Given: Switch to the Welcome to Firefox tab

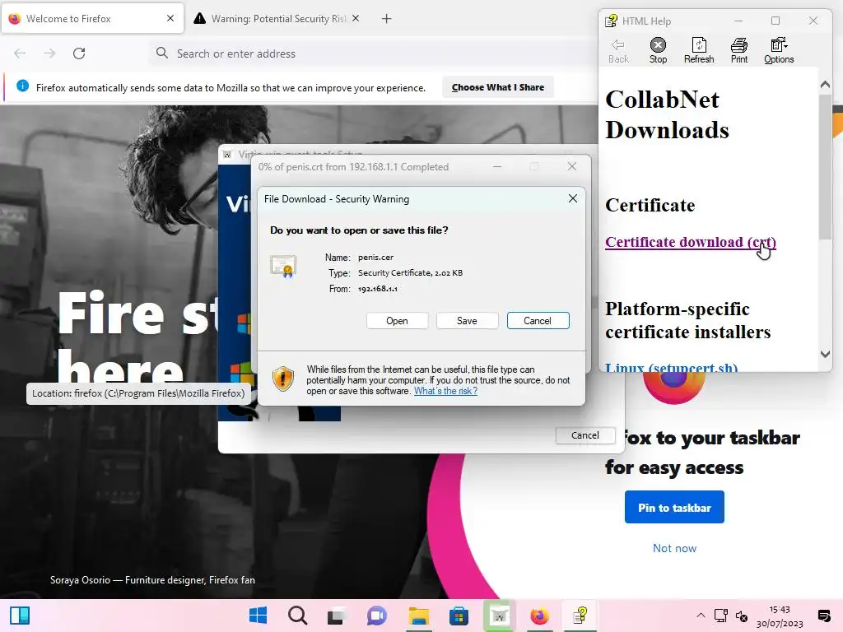Looking at the screenshot, I should click(92, 19).
